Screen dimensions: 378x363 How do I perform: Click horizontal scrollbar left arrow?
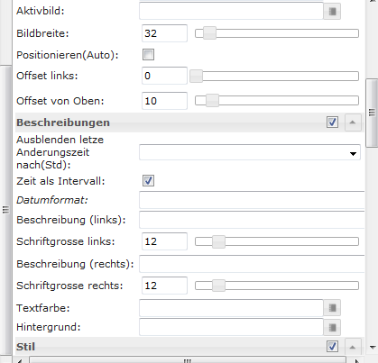(20, 360)
